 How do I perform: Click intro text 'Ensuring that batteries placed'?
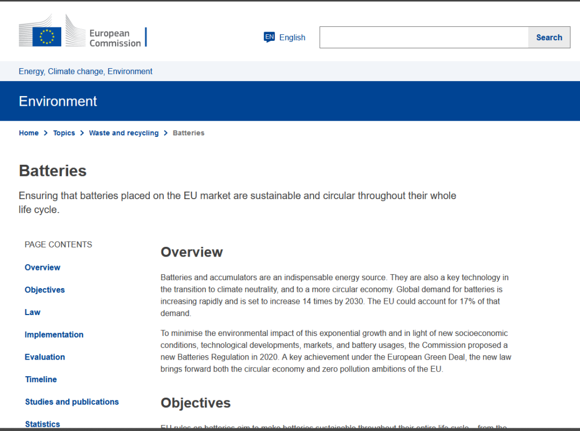click(237, 202)
